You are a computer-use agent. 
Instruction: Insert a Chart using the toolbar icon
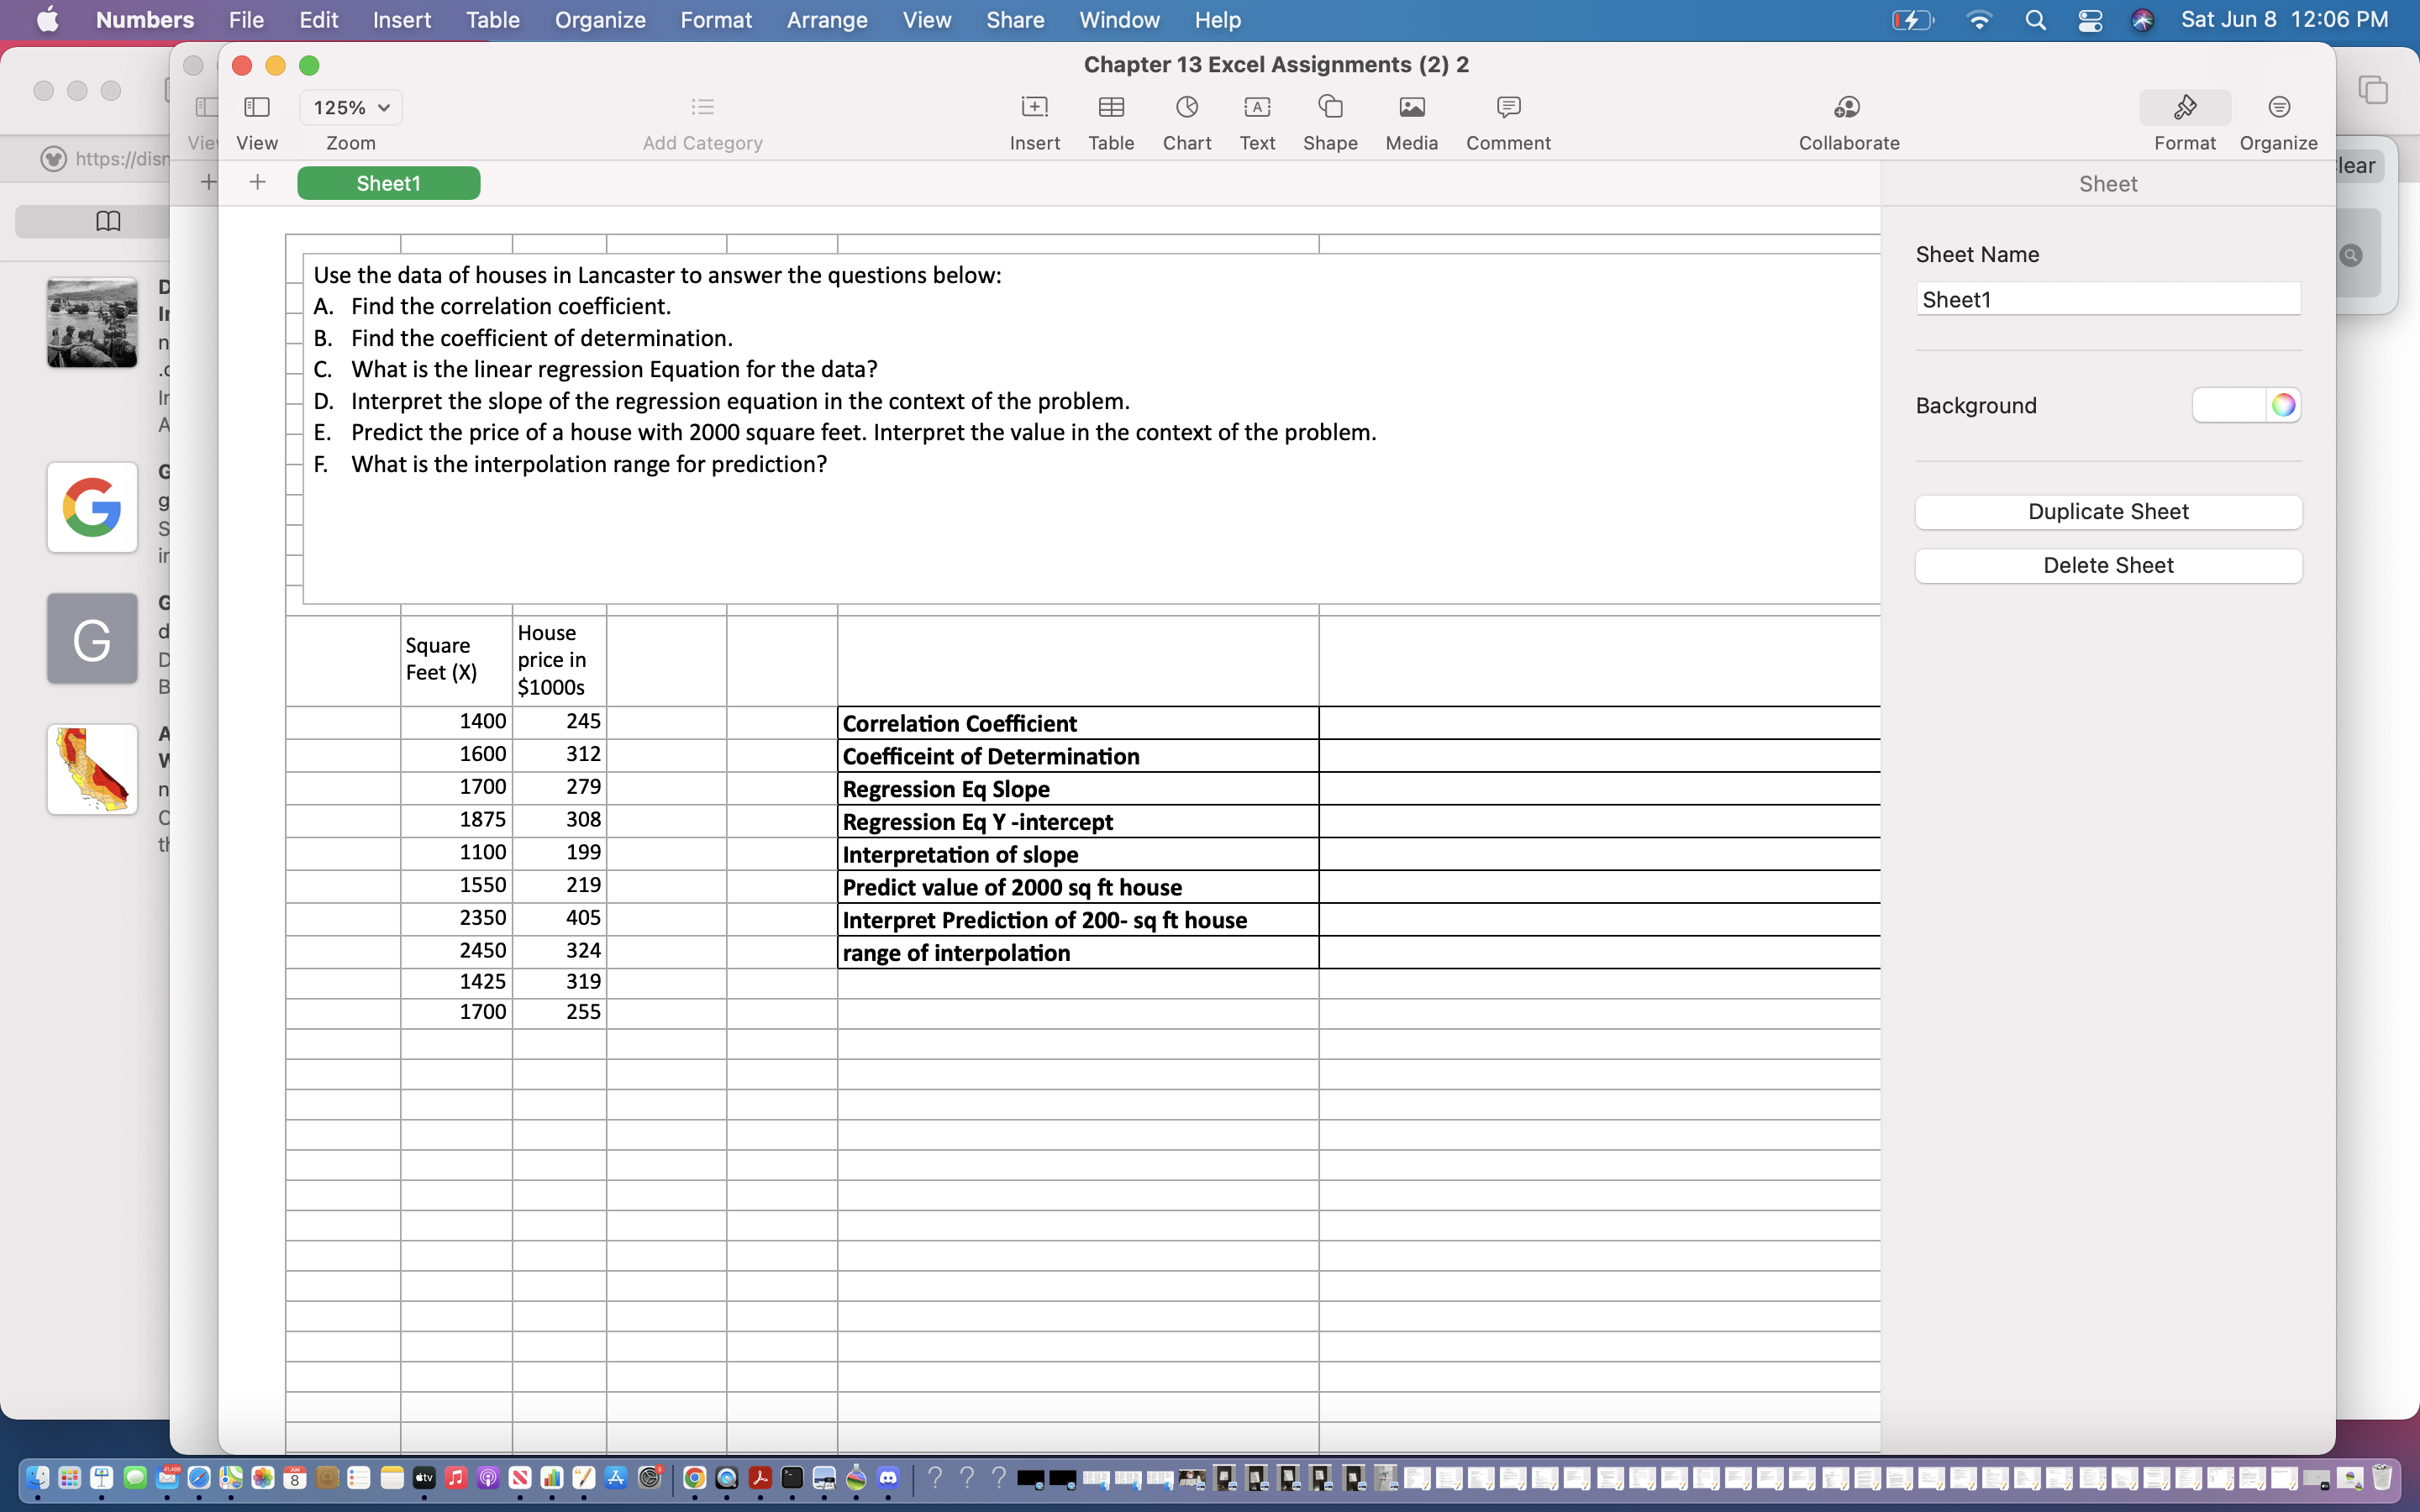pyautogui.click(x=1185, y=120)
